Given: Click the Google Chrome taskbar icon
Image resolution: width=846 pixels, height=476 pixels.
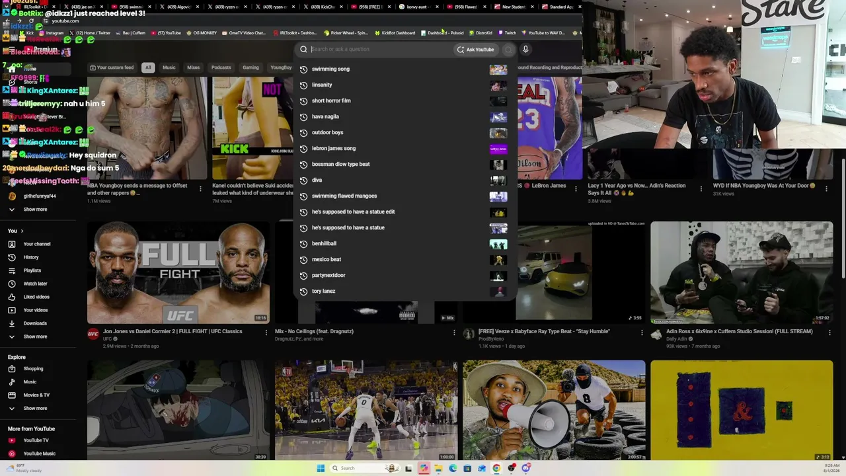Looking at the screenshot, I should click(496, 468).
